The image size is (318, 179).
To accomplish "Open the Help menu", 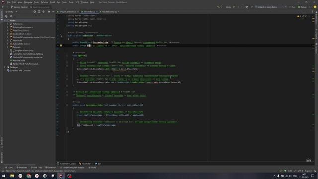I will point(92,2).
